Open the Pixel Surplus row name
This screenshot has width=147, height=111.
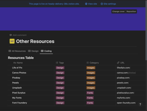19,93
